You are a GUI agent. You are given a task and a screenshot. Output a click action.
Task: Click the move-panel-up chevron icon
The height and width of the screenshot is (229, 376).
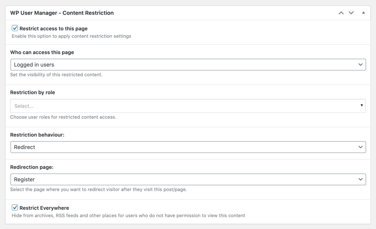click(340, 12)
